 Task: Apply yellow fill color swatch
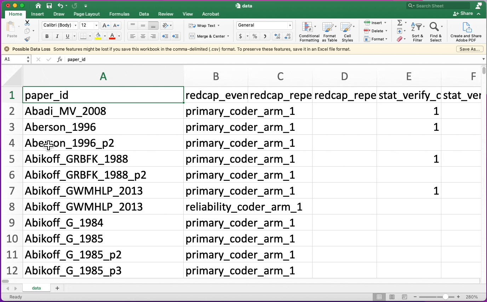pos(98,36)
